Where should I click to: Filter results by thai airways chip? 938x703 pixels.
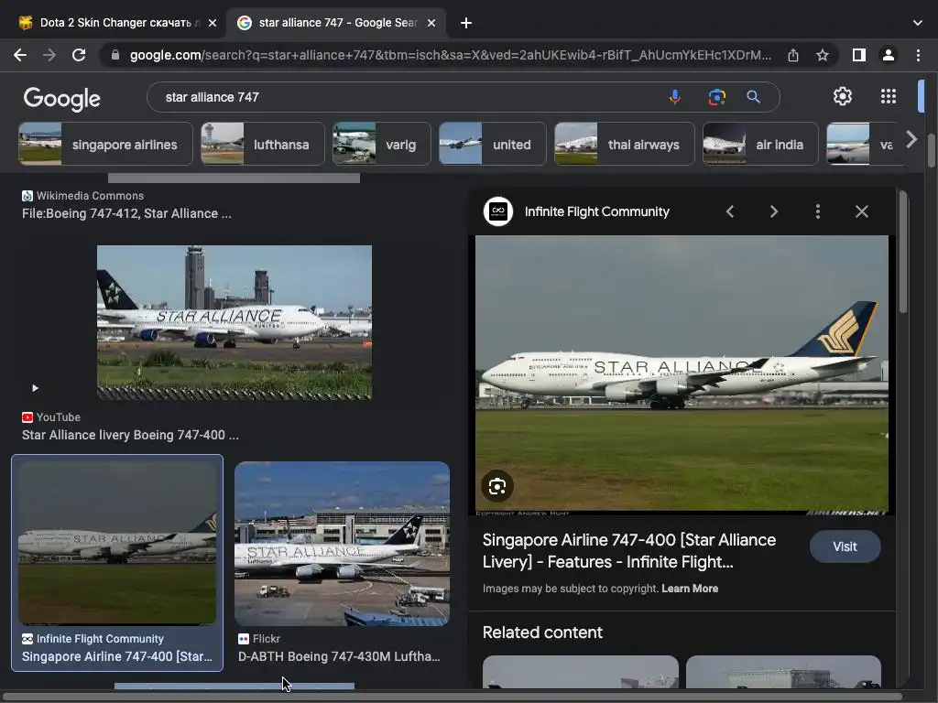tap(624, 144)
